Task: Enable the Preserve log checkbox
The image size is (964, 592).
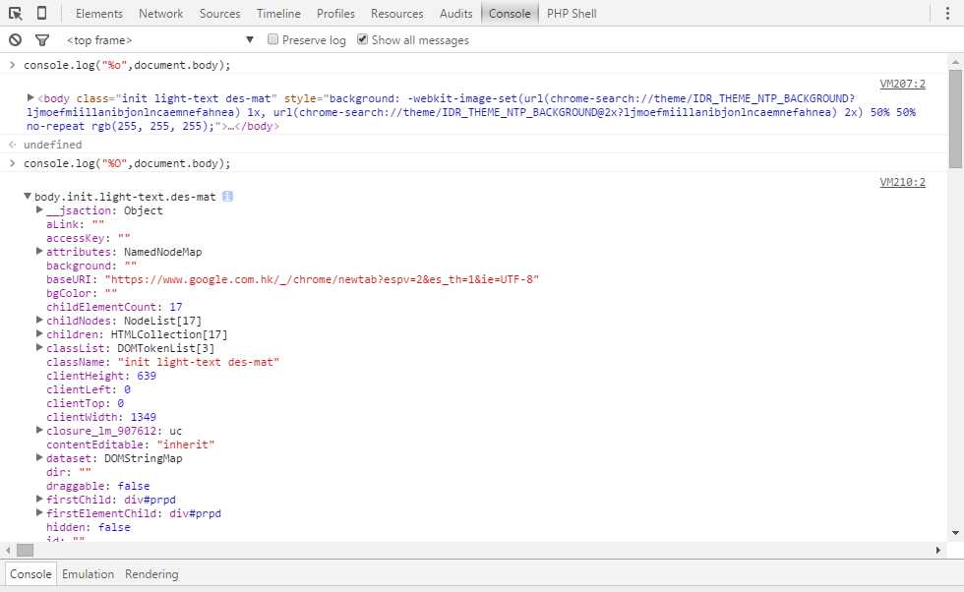Action: coord(273,39)
